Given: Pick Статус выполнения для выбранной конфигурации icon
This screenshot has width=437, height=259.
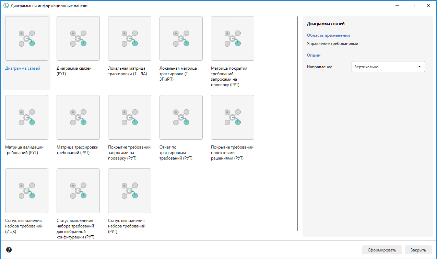Looking at the screenshot, I should 78,191.
